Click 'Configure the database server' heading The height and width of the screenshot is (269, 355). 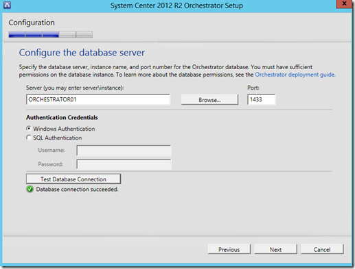point(82,53)
